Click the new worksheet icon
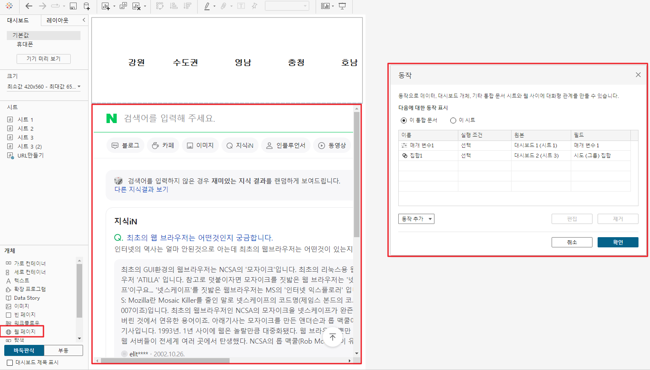Viewport: 650px width, 370px height. pyautogui.click(x=106, y=6)
